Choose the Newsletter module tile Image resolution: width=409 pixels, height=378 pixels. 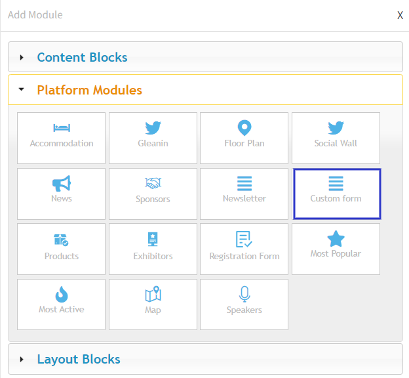[x=244, y=194]
